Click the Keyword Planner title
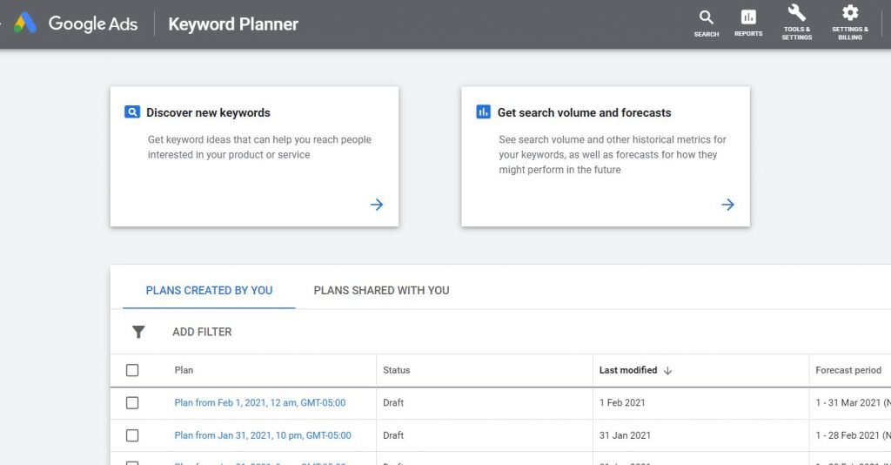 (x=233, y=24)
